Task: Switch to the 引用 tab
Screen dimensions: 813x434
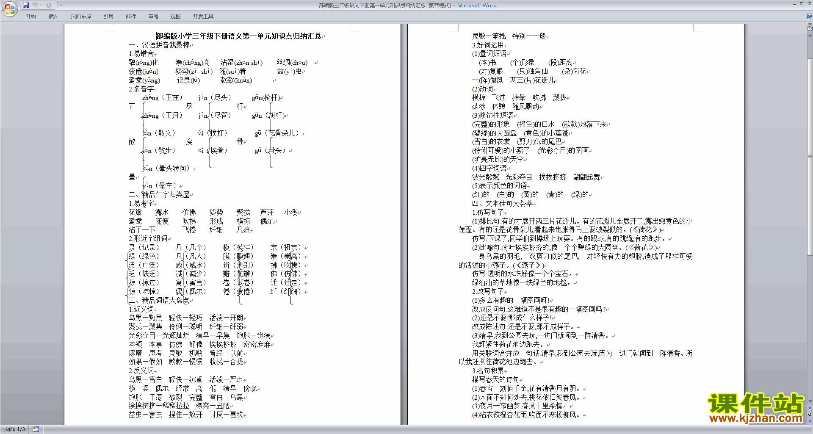Action: 108,17
